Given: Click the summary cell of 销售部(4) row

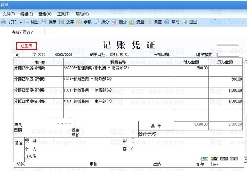Looking at the screenshot, I should 38,93.
